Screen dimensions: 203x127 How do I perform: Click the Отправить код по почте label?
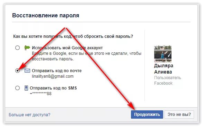(x=57, y=71)
